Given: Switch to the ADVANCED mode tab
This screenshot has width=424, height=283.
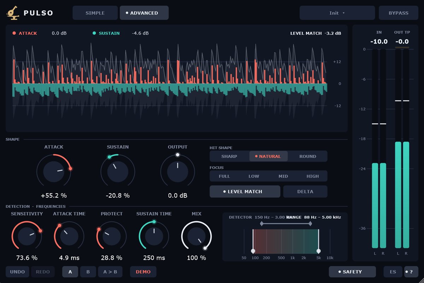Looking at the screenshot, I should click(144, 13).
